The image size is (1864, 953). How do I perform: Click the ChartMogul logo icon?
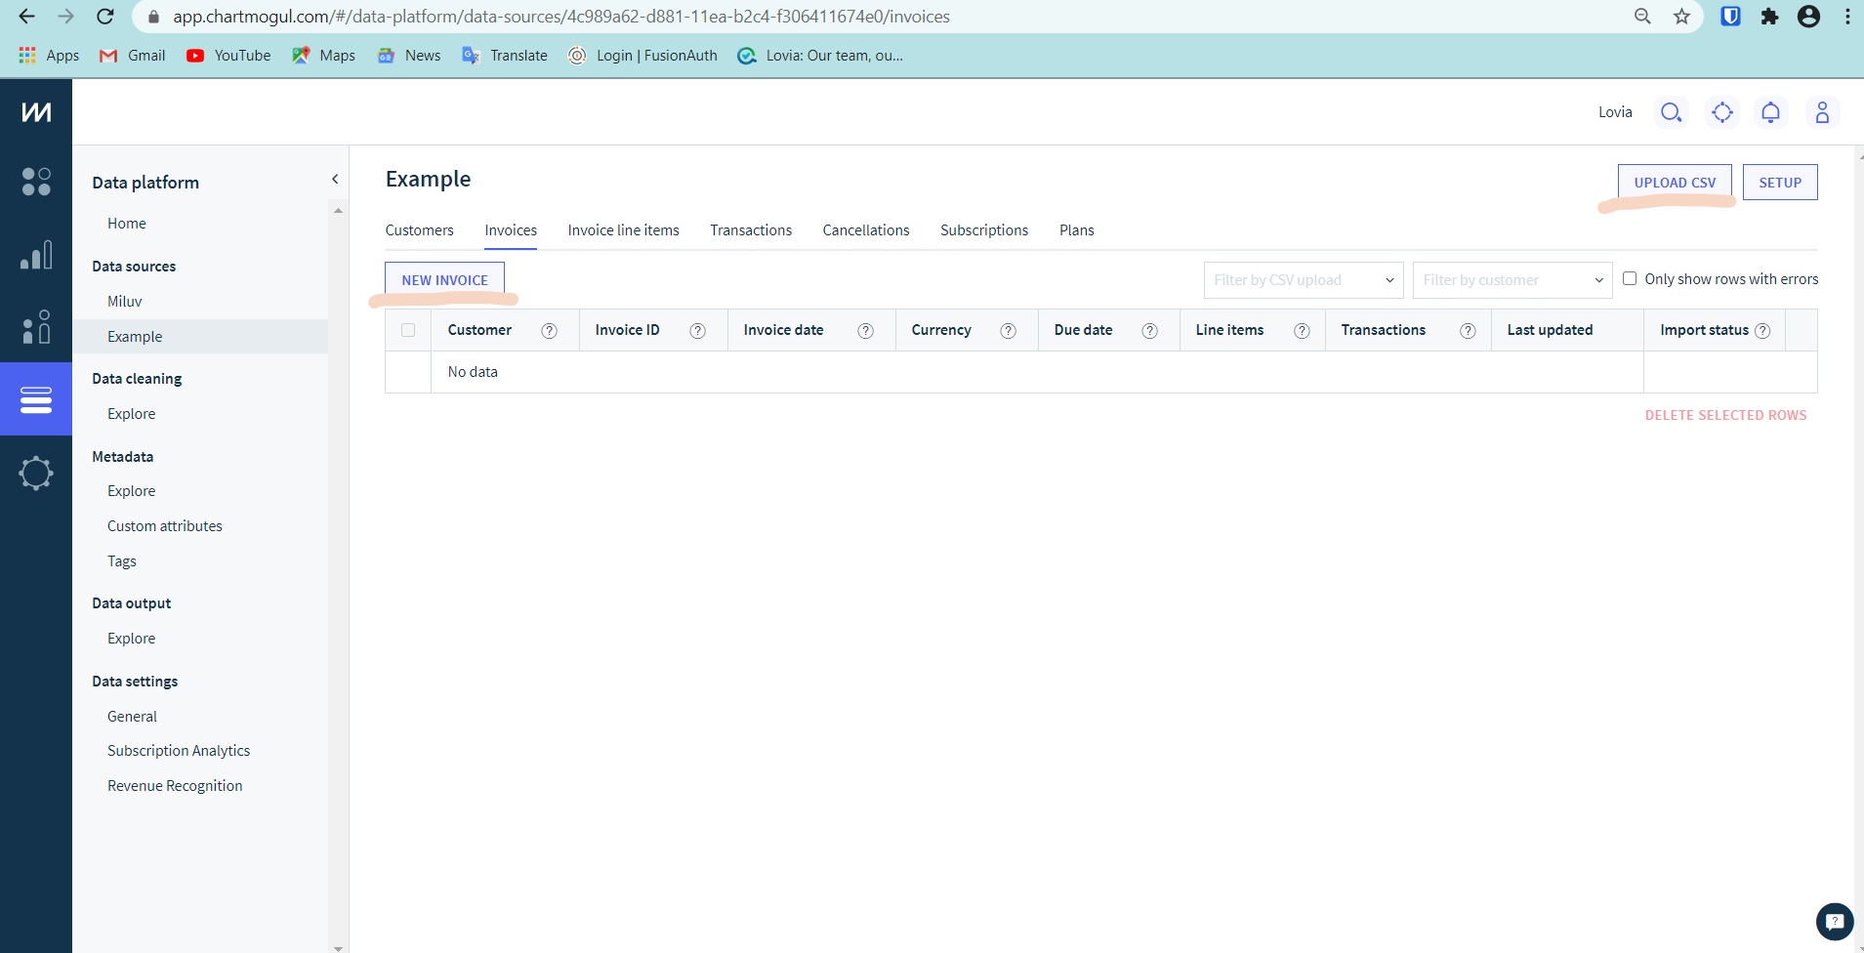click(36, 112)
